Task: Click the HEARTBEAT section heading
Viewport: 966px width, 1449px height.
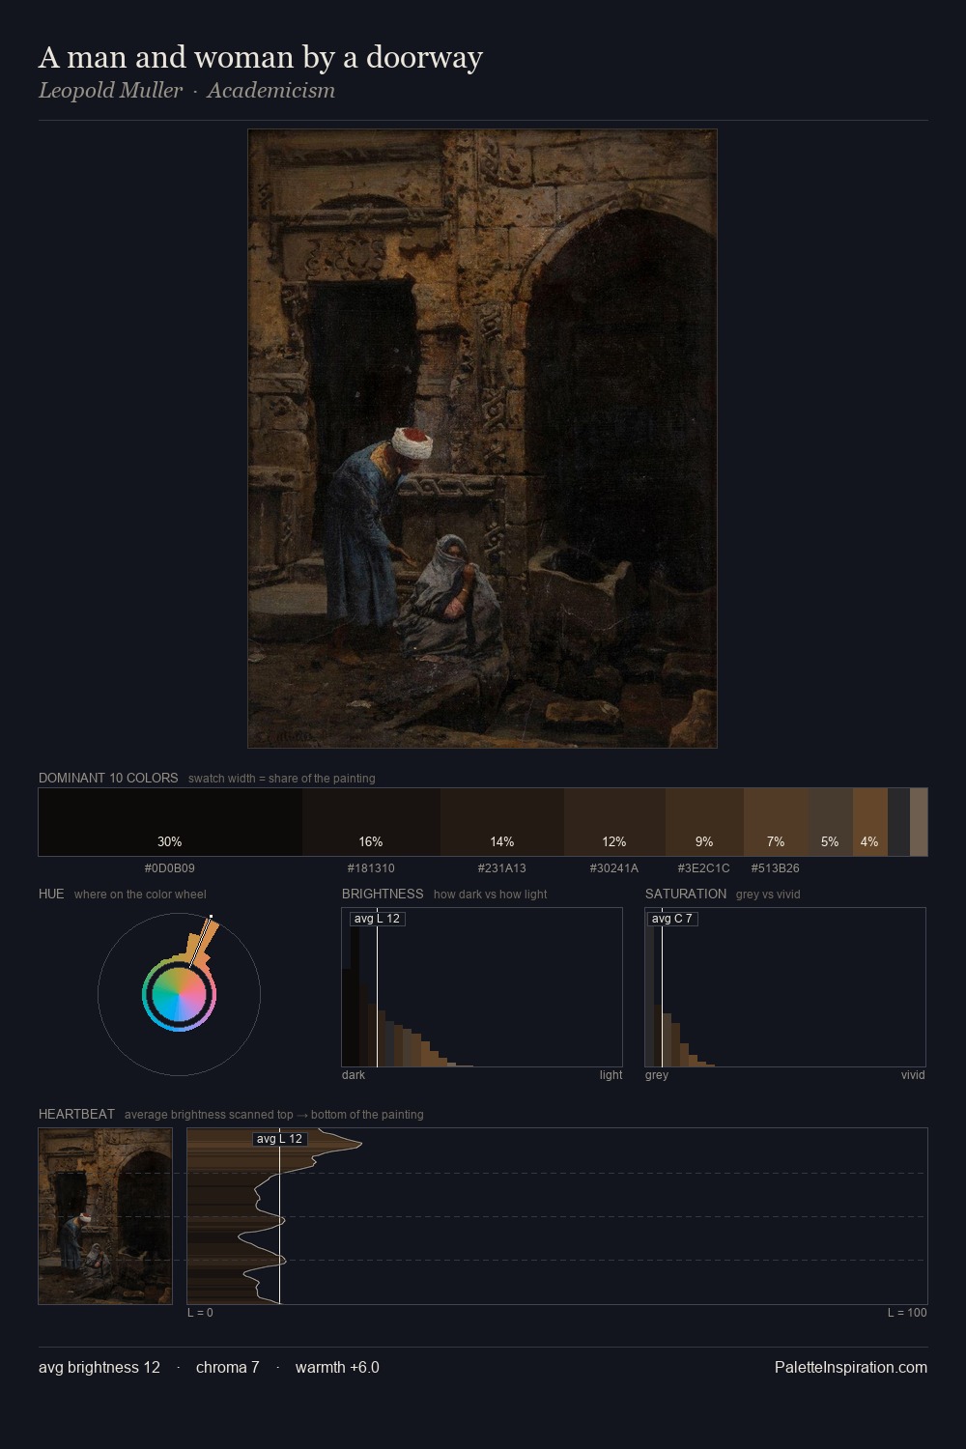Action: click(76, 1114)
